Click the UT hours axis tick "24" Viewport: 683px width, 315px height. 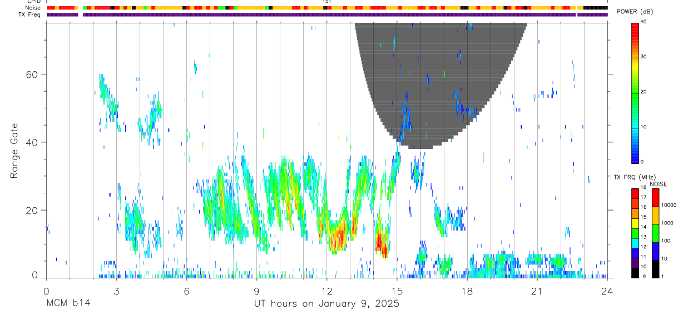[607, 291]
